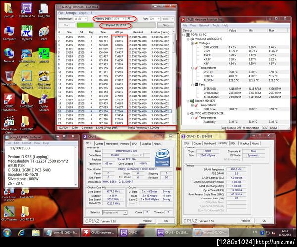Open the LinX E8600 folder shortcut

point(27,124)
